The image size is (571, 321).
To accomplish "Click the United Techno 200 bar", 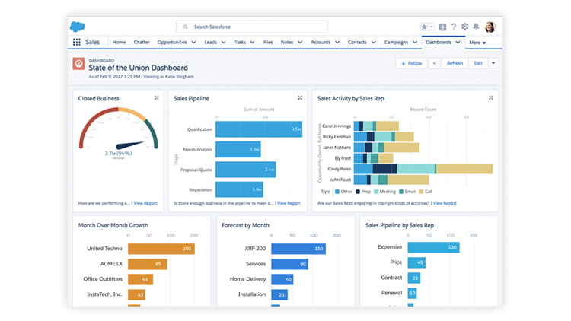I will [161, 249].
